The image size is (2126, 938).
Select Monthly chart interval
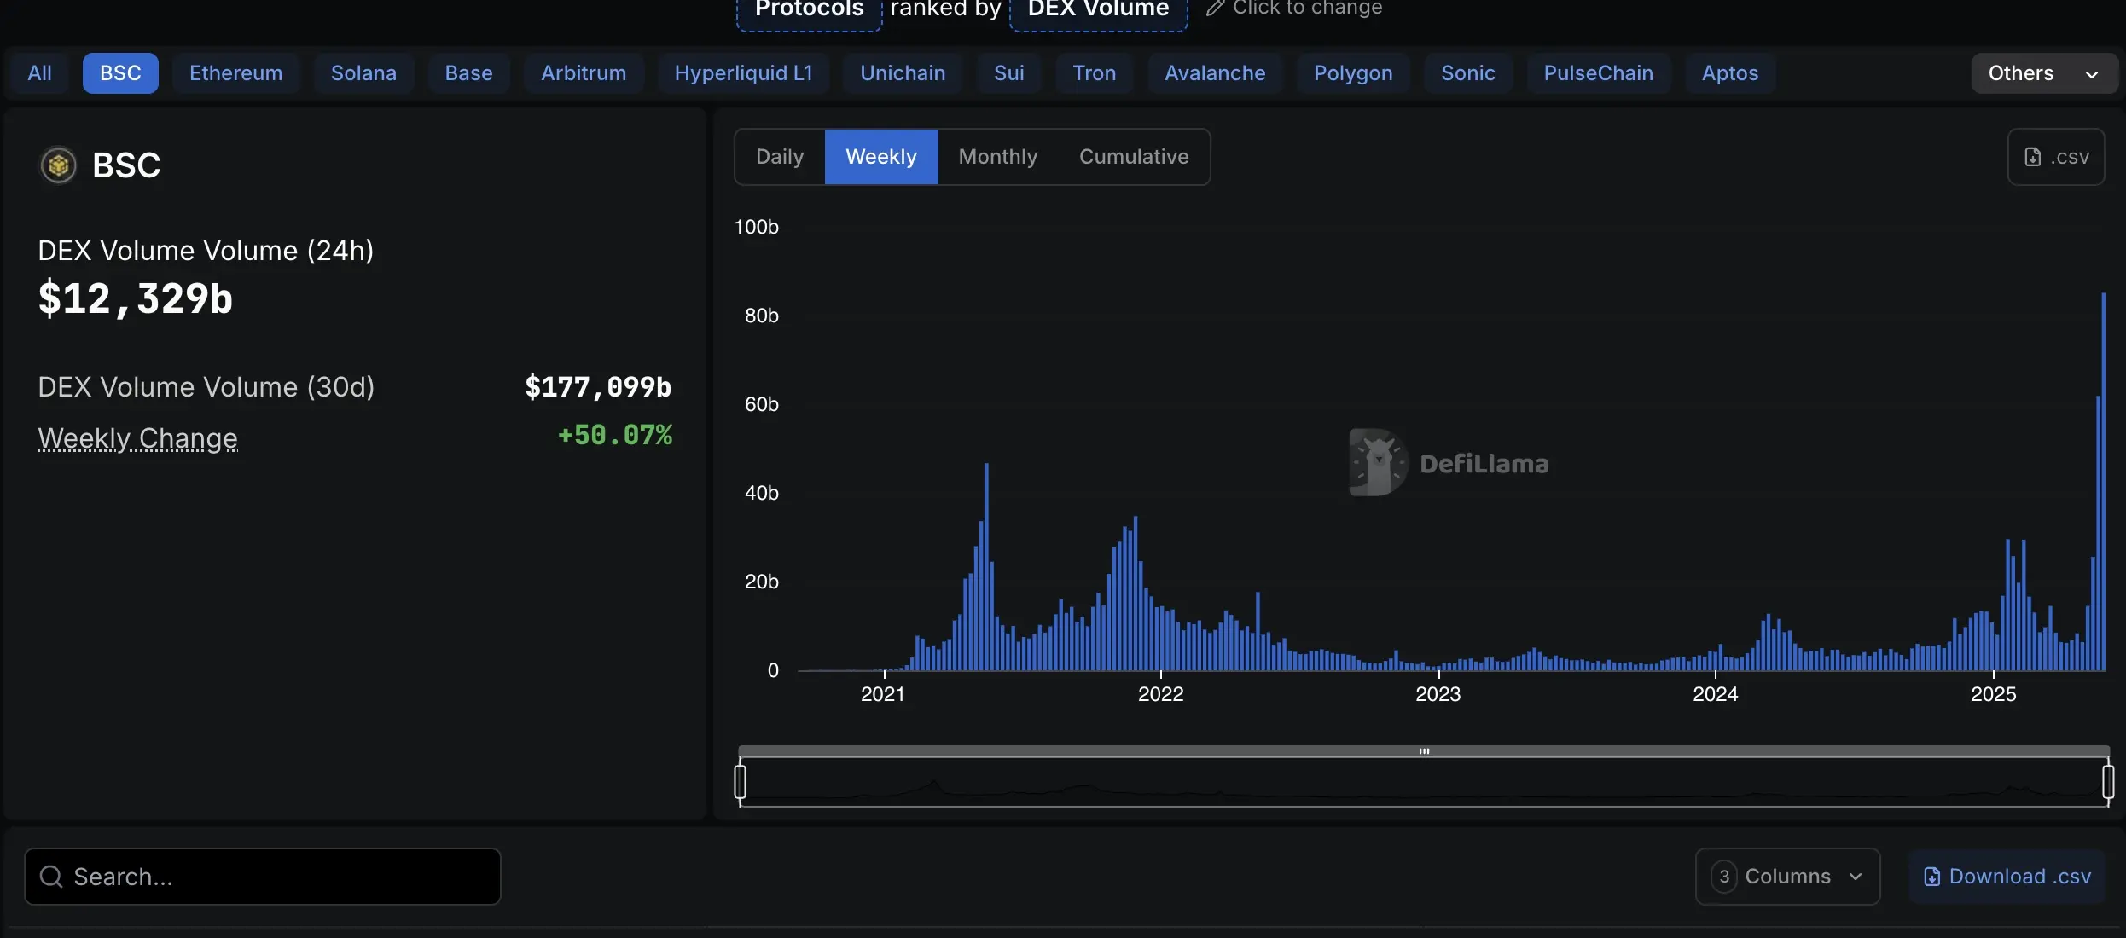pyautogui.click(x=997, y=157)
